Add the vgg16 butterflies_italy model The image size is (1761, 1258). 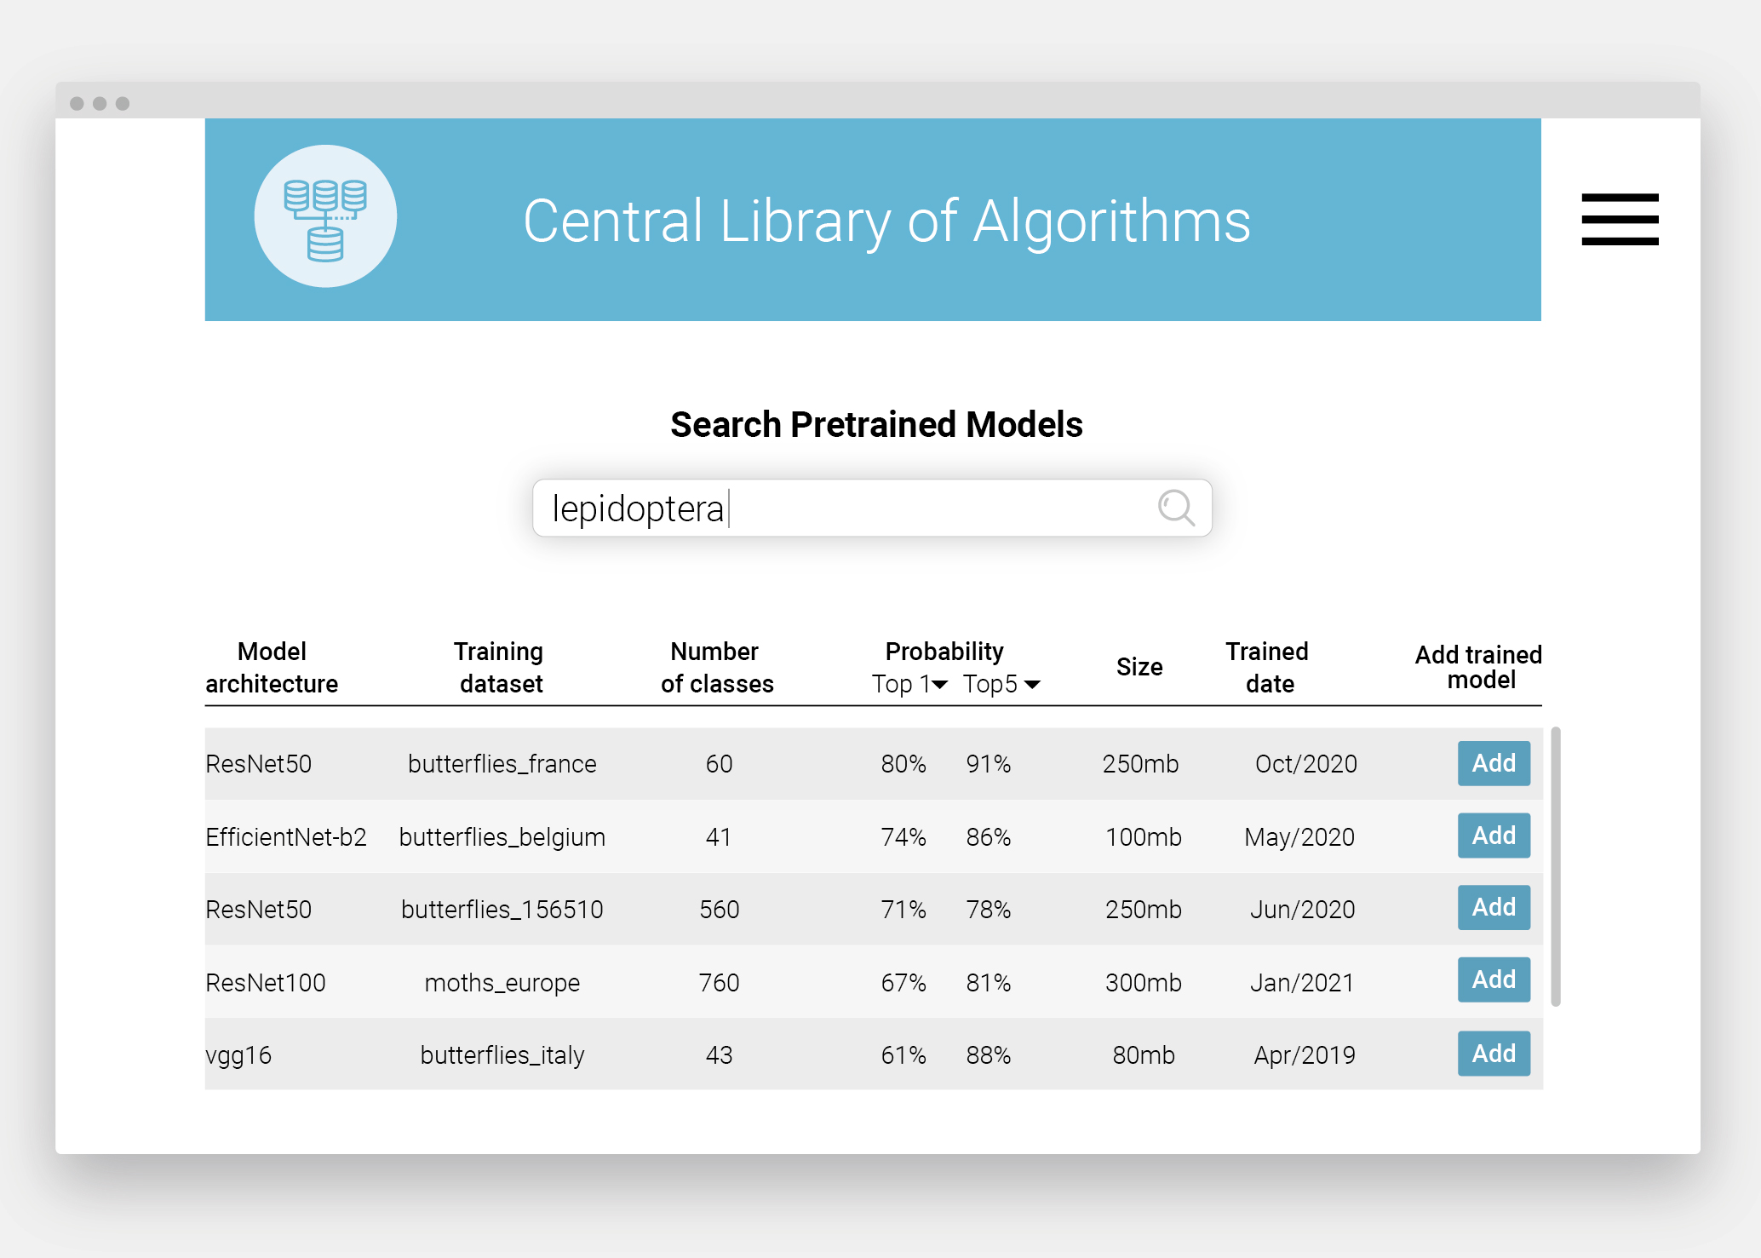pos(1494,1054)
